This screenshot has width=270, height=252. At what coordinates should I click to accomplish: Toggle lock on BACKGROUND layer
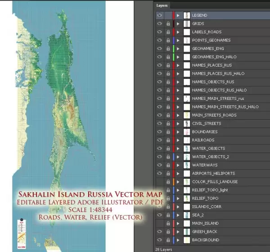click(x=168, y=240)
